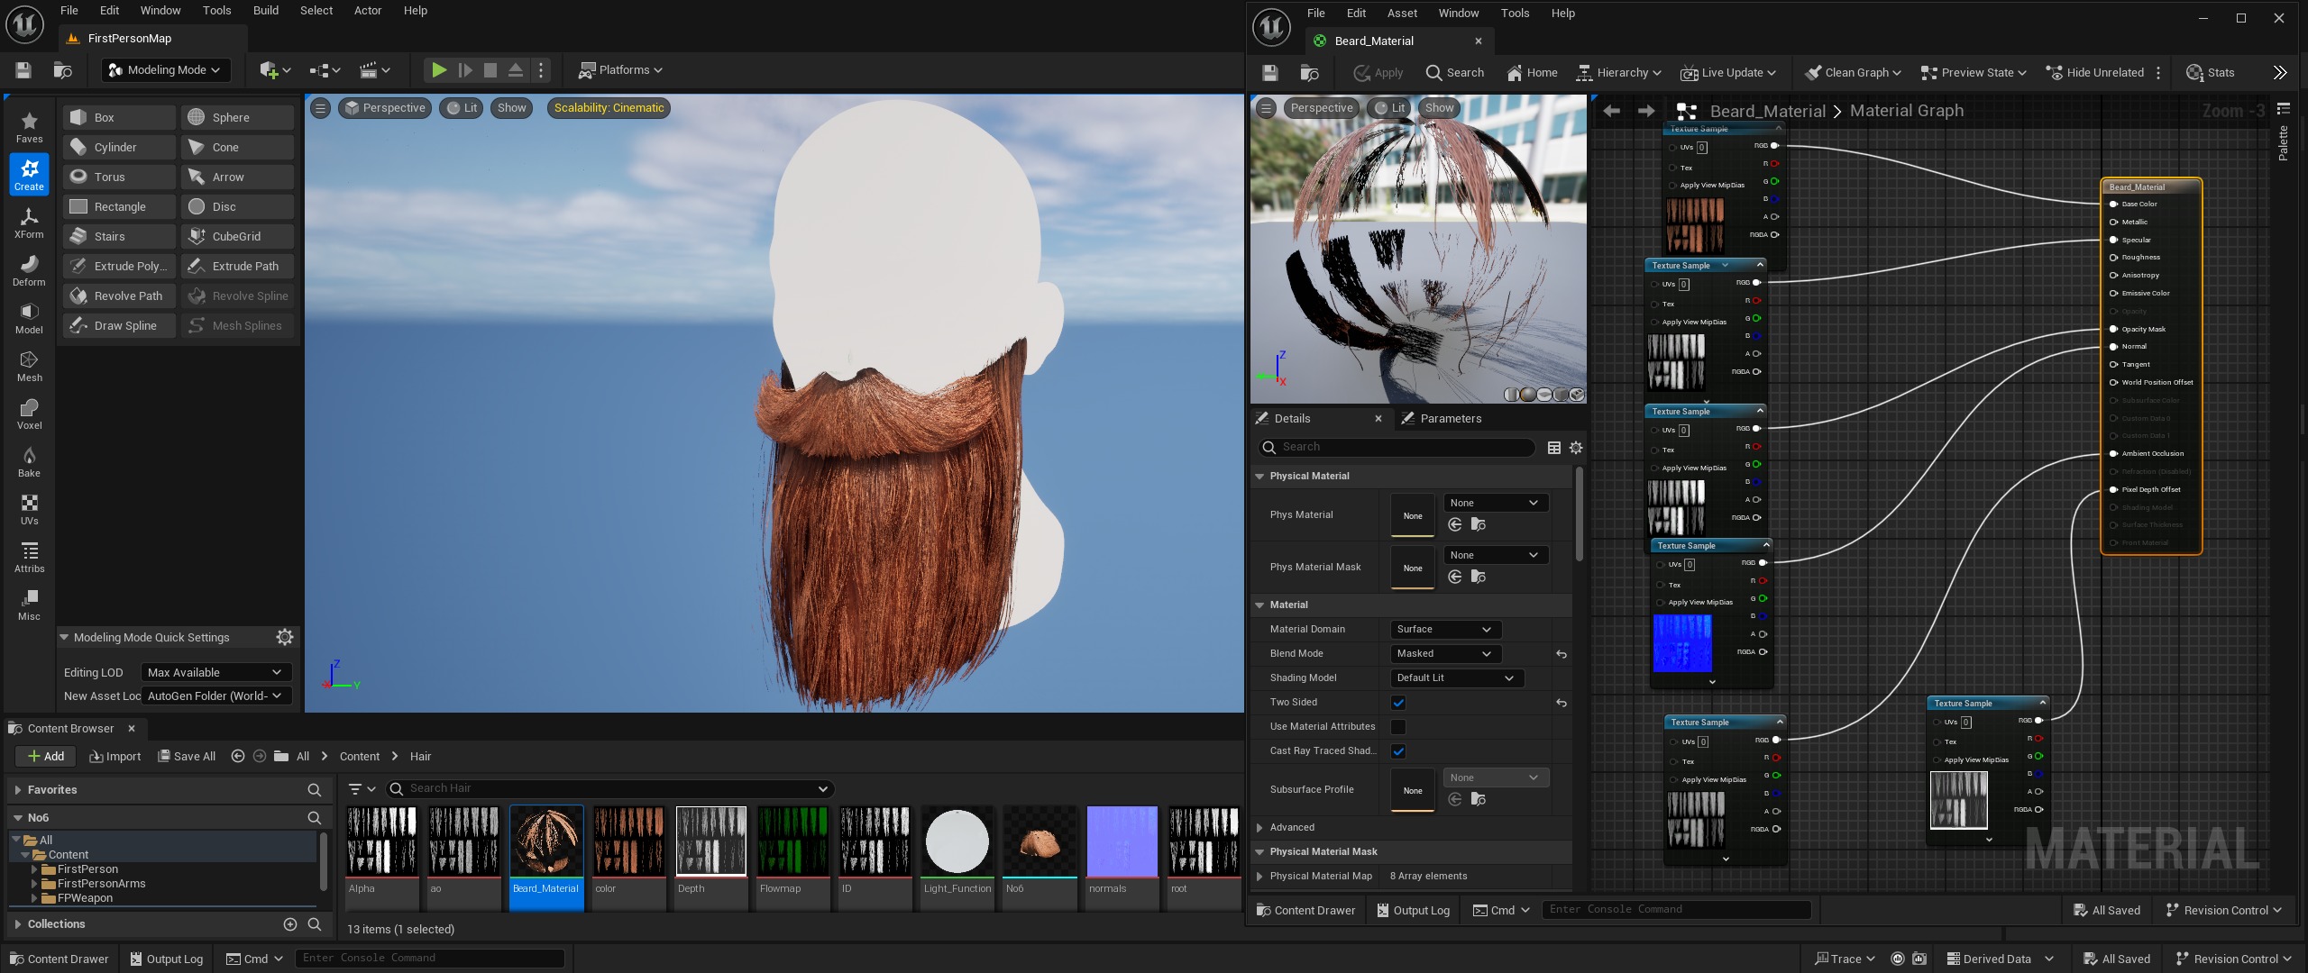Open the Attribs modeling category
This screenshot has width=2308, height=973.
[29, 557]
